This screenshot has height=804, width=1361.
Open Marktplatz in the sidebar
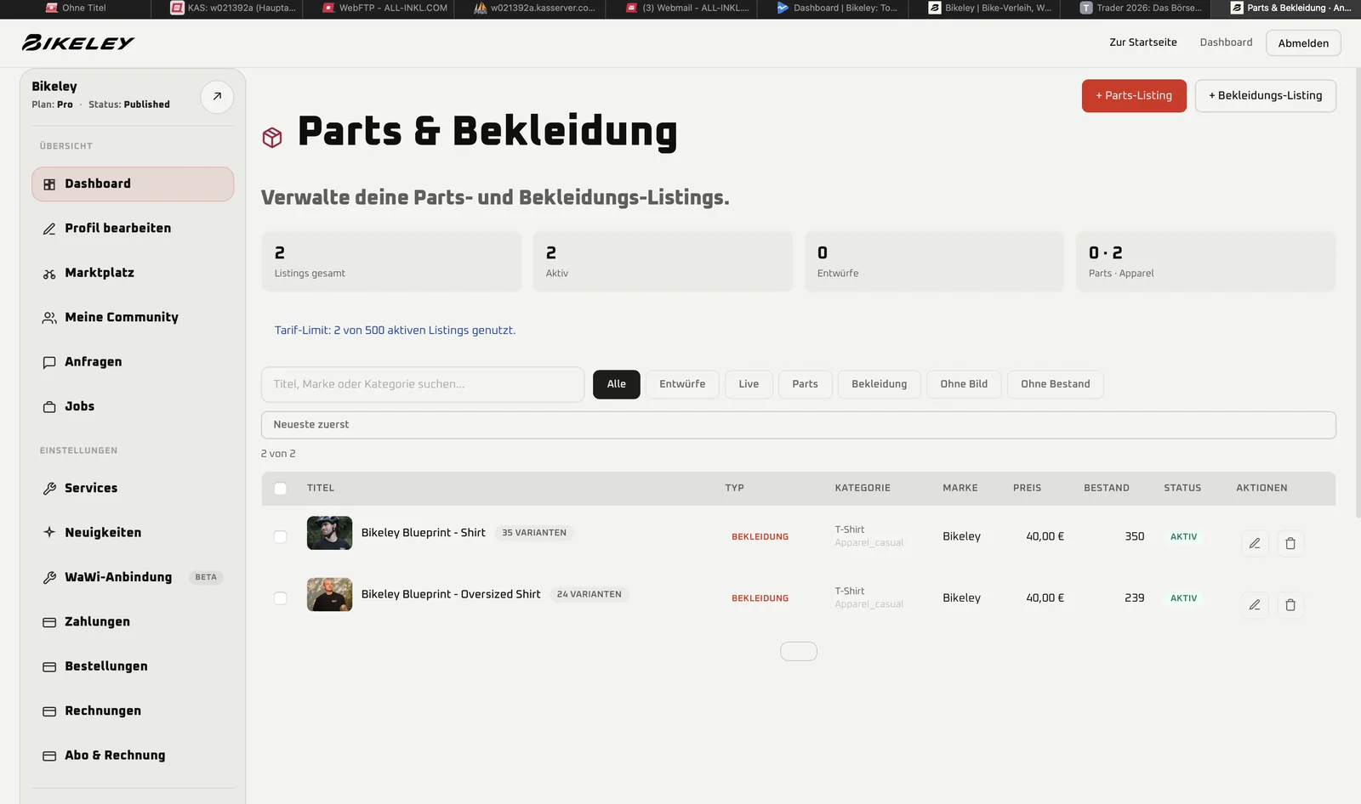133,274
